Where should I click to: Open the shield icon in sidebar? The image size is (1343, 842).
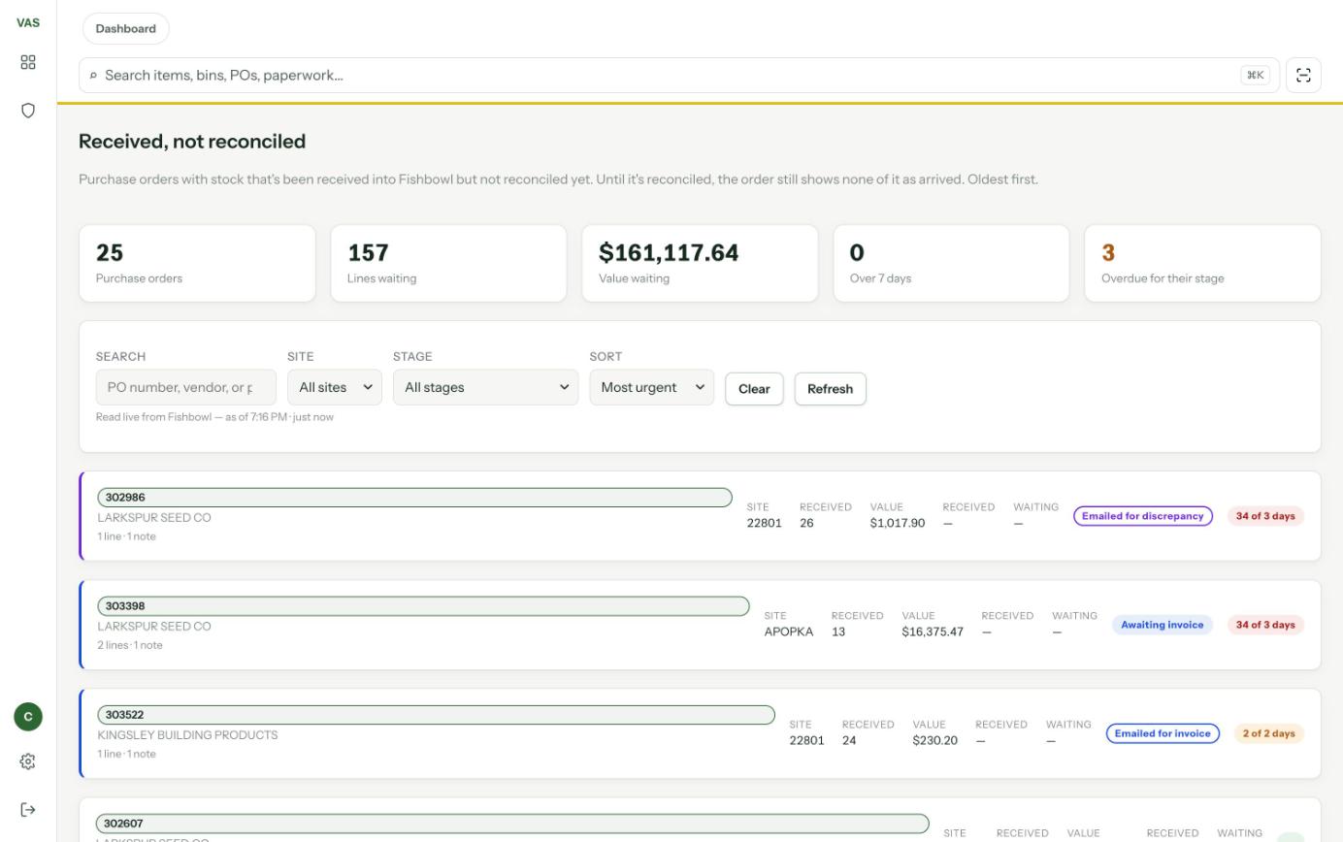[28, 111]
